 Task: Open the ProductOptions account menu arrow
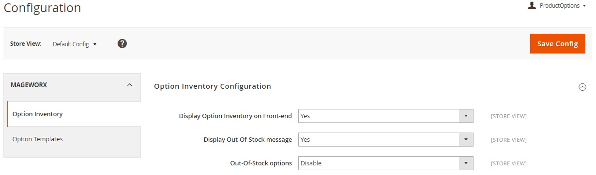pos(584,6)
